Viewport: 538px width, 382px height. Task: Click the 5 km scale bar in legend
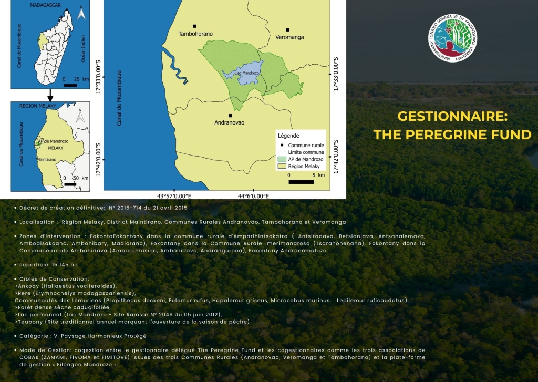pyautogui.click(x=301, y=182)
